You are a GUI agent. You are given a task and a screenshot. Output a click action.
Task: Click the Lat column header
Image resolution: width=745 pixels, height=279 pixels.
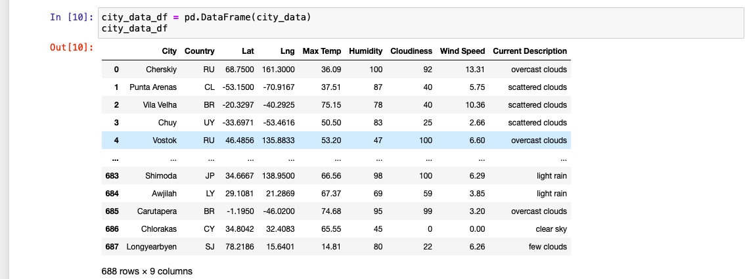pos(248,51)
